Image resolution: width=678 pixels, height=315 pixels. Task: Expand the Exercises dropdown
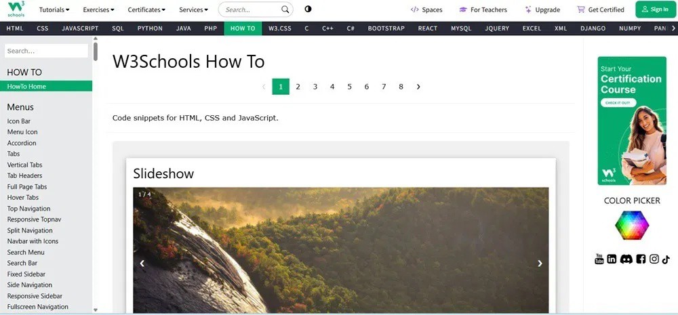98,9
